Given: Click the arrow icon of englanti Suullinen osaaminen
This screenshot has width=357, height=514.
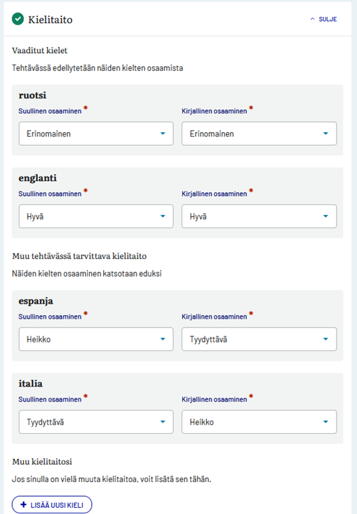Looking at the screenshot, I should [x=163, y=216].
